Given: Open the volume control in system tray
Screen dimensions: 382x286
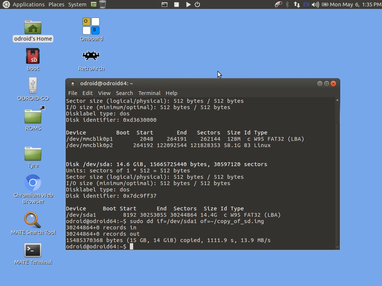Looking at the screenshot, I should [315, 4].
